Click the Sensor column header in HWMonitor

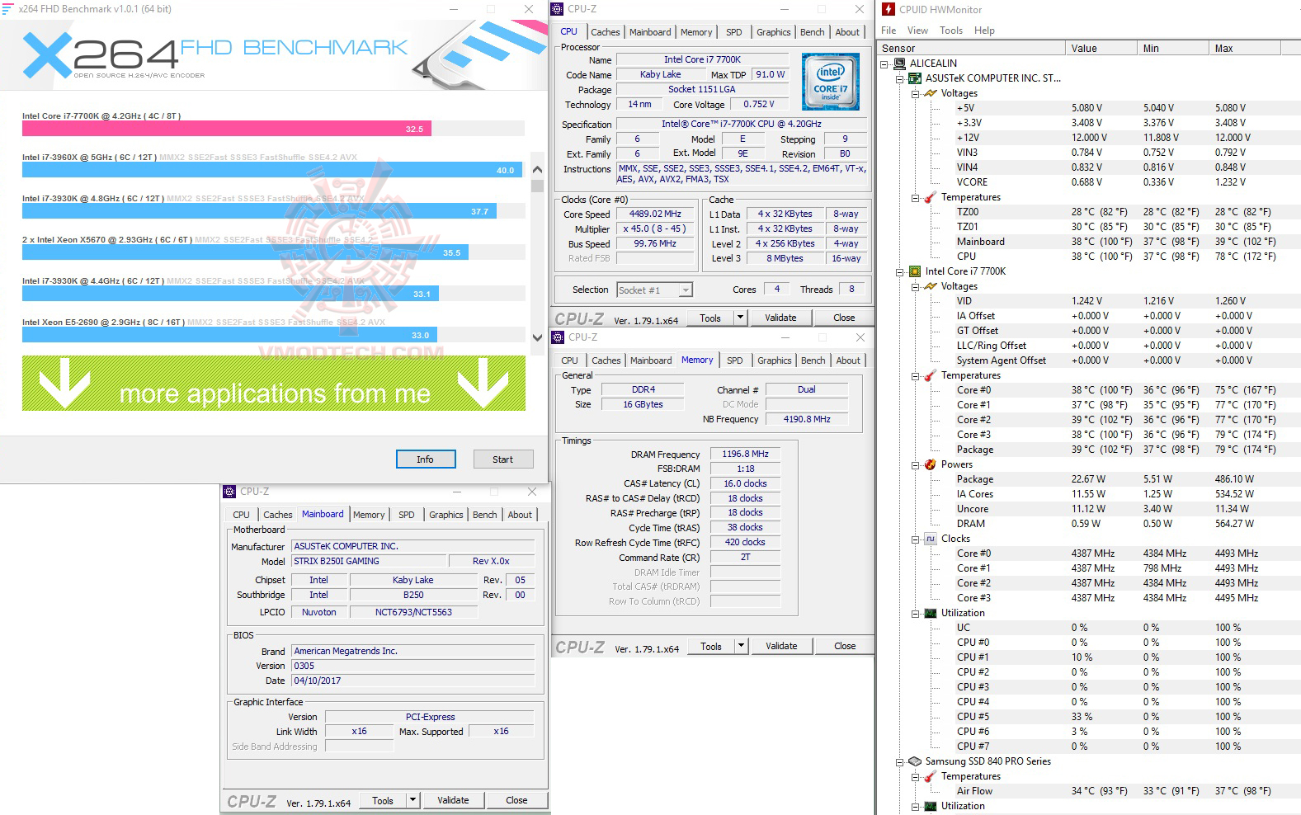click(x=971, y=49)
